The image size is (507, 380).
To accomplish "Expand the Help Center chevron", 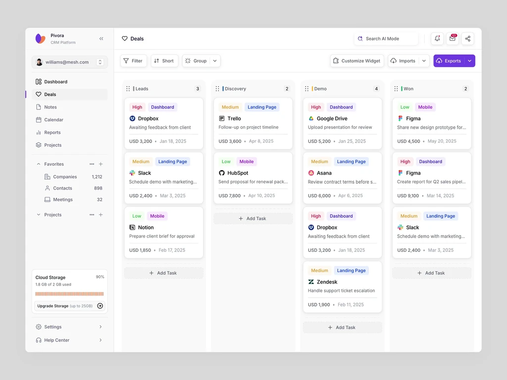I will coord(101,340).
